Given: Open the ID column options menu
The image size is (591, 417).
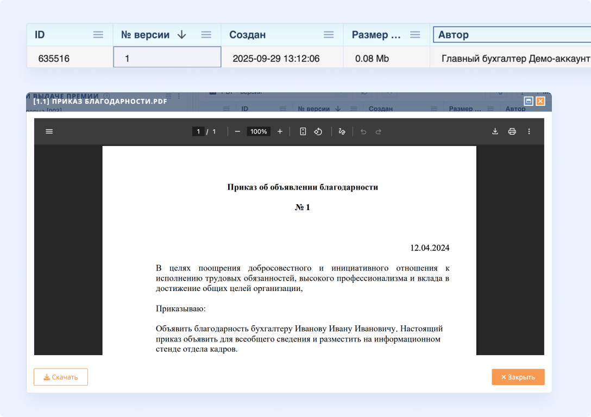Looking at the screenshot, I should coord(98,34).
